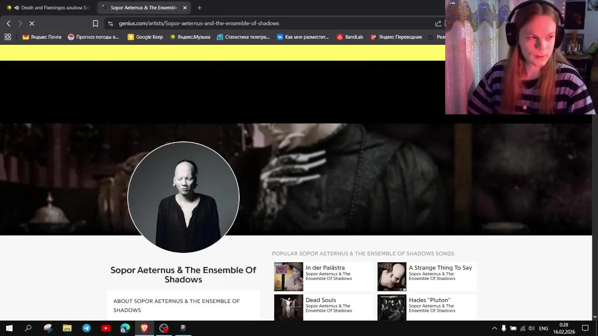Bookmark this page icon
Image resolution: width=598 pixels, height=336 pixels.
tap(95, 23)
